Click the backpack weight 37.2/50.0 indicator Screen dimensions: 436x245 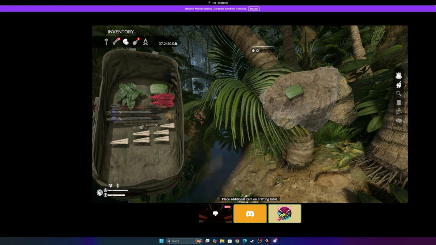[168, 44]
